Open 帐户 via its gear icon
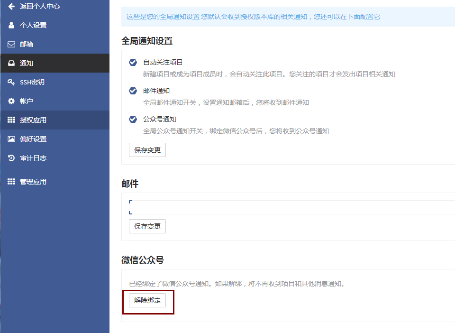 tap(11, 101)
